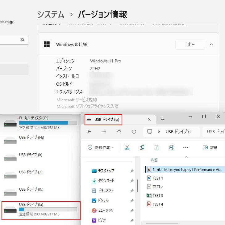Open the three-dots See more menu

186,148
